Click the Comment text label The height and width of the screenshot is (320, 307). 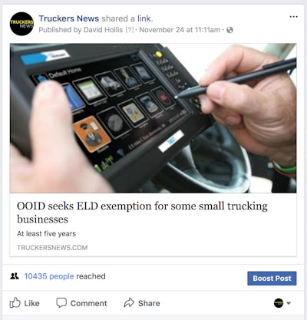(89, 303)
